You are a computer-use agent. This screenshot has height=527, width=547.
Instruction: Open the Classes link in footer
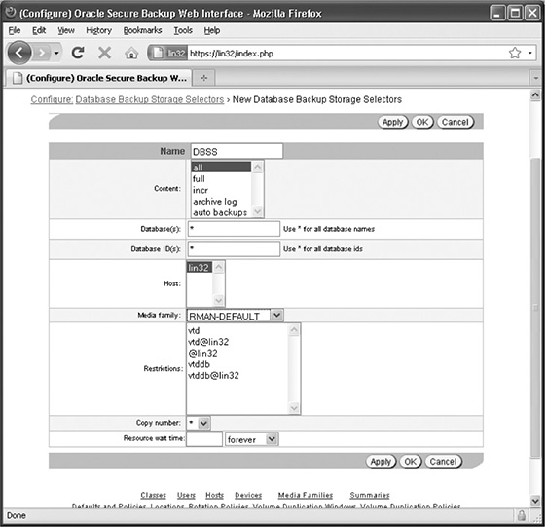[153, 495]
